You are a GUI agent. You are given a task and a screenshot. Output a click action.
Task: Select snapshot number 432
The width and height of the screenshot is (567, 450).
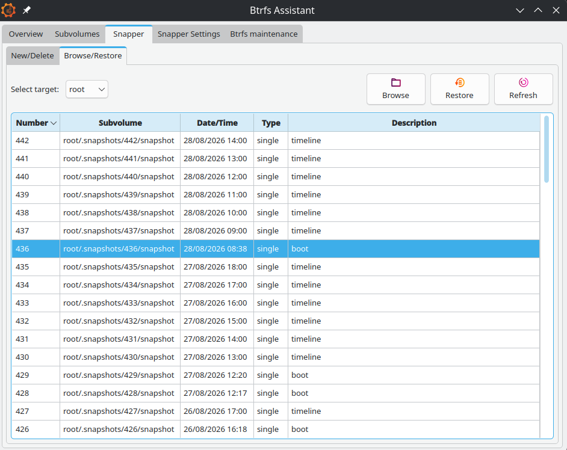tap(22, 321)
